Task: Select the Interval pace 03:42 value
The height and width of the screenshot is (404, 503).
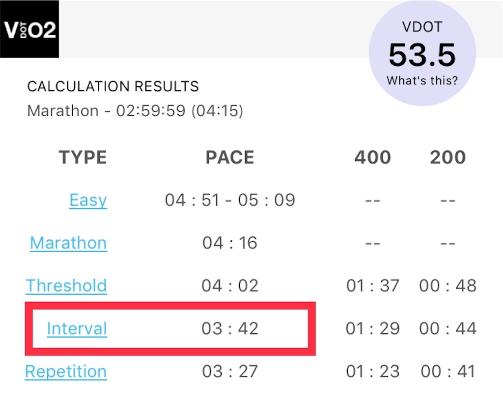Action: [x=230, y=328]
